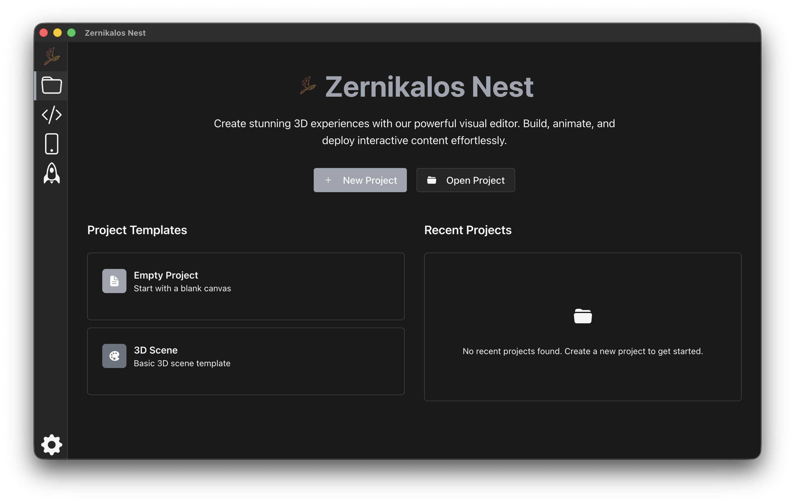Click the Recent Projects heading
This screenshot has width=795, height=504.
point(467,230)
